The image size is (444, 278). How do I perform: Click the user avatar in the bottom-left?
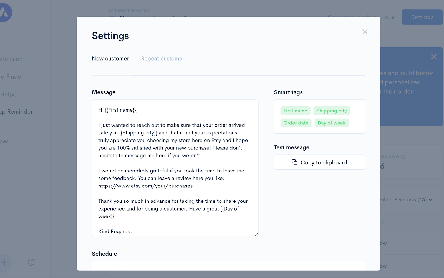coord(4,263)
